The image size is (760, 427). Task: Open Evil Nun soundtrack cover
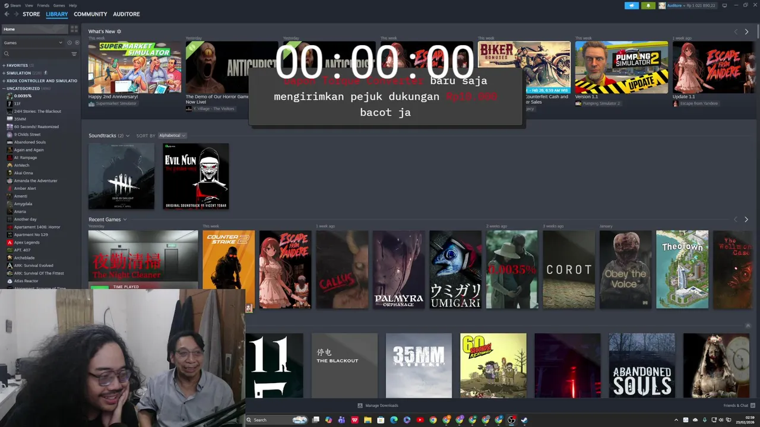click(x=196, y=176)
